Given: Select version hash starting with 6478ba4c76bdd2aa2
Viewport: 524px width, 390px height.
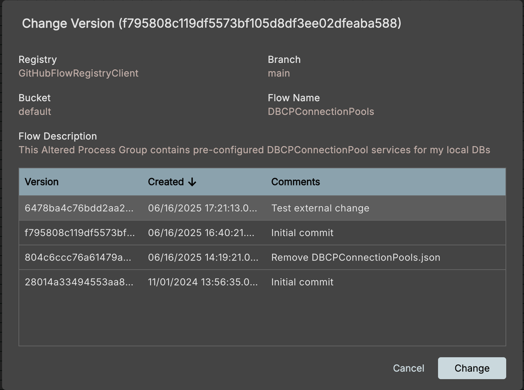Looking at the screenshot, I should tap(79, 208).
